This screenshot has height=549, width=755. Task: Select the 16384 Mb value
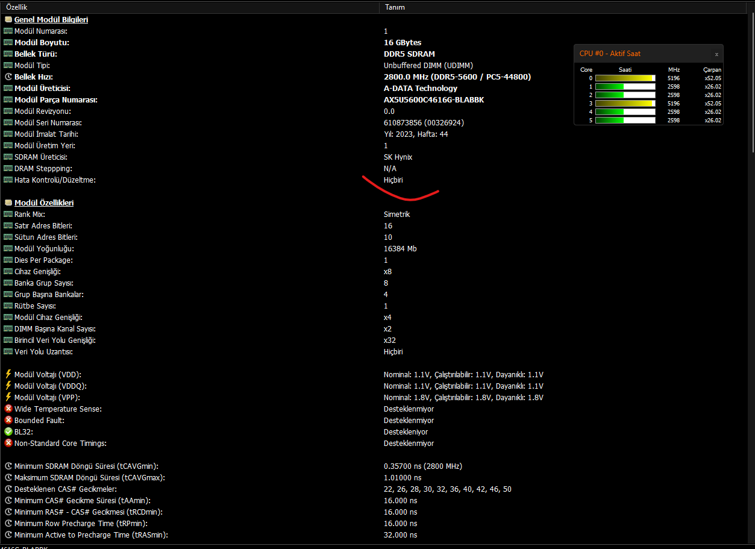point(400,248)
